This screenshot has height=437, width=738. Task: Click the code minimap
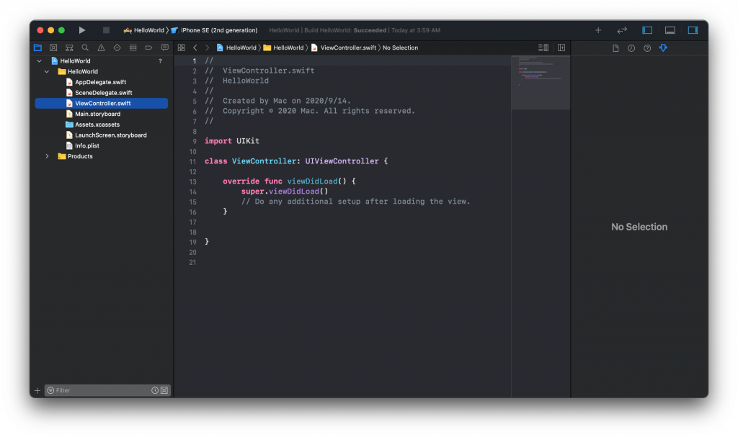pyautogui.click(x=541, y=83)
